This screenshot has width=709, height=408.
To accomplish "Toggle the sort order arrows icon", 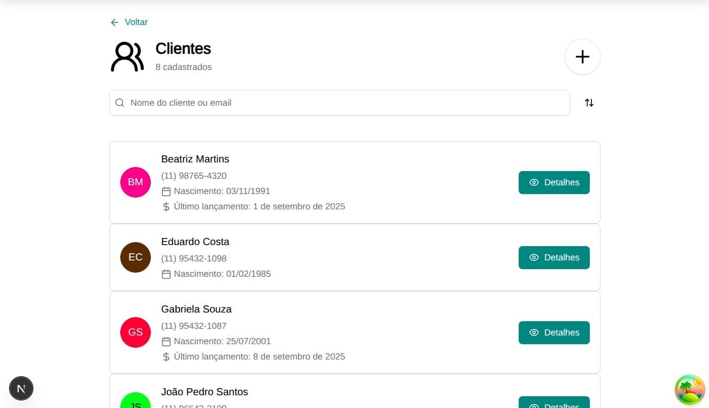I will point(589,103).
